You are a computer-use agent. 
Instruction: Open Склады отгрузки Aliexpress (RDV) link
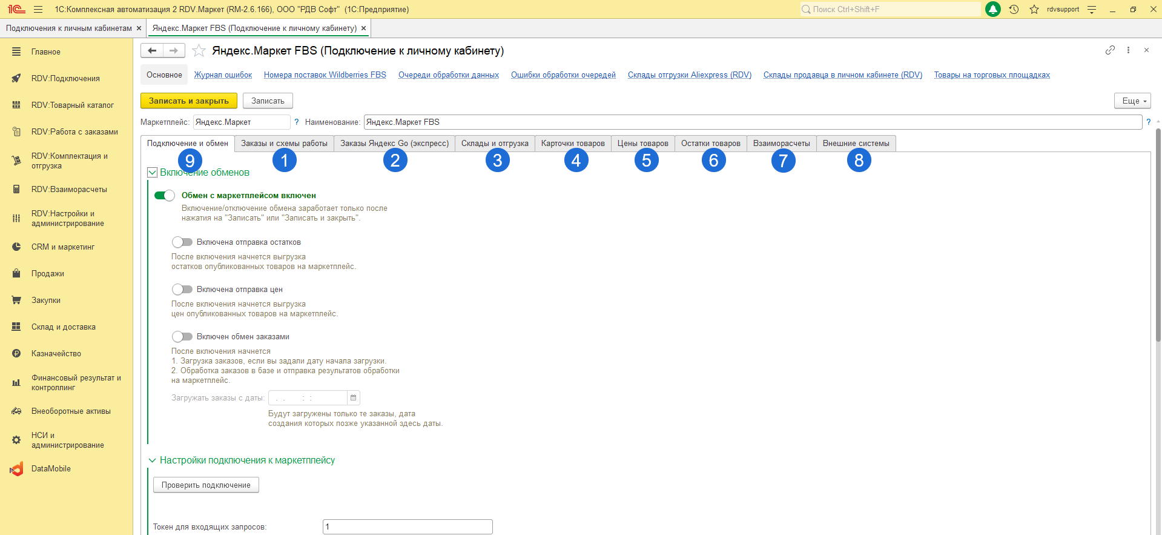690,75
